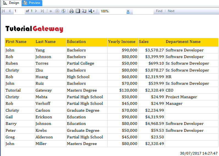Screen dimensions: 219x156
Task: Select the CEO department cell
Action: click(191, 90)
